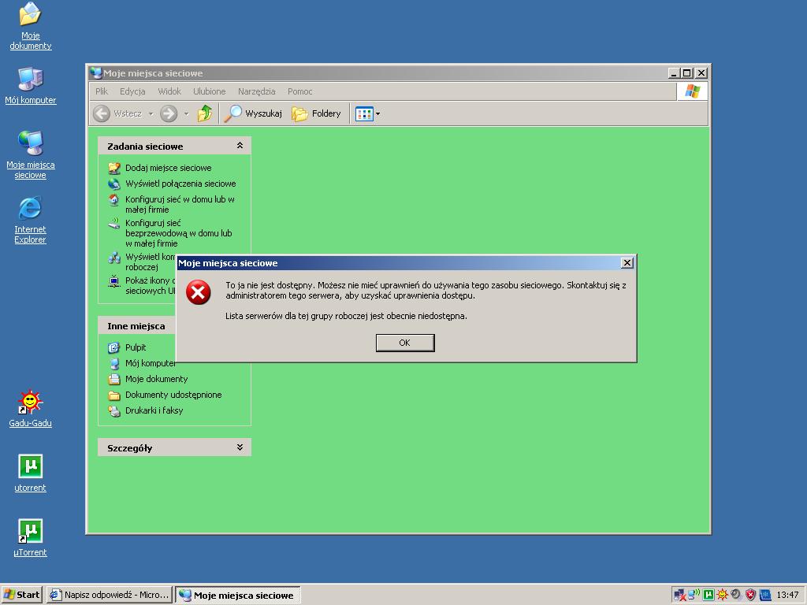Click Wyświetl połączenia sieciowe link
The image size is (807, 605).
click(180, 184)
